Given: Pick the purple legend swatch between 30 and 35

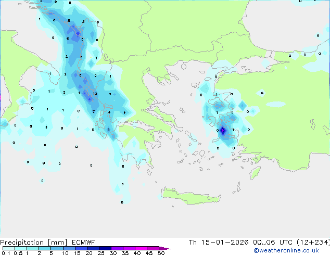Looking at the screenshot, I should pyautogui.click(x=117, y=248).
